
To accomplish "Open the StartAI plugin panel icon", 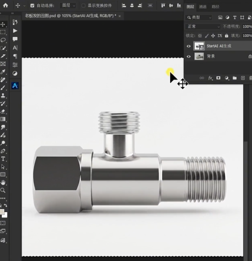I will point(15,85).
